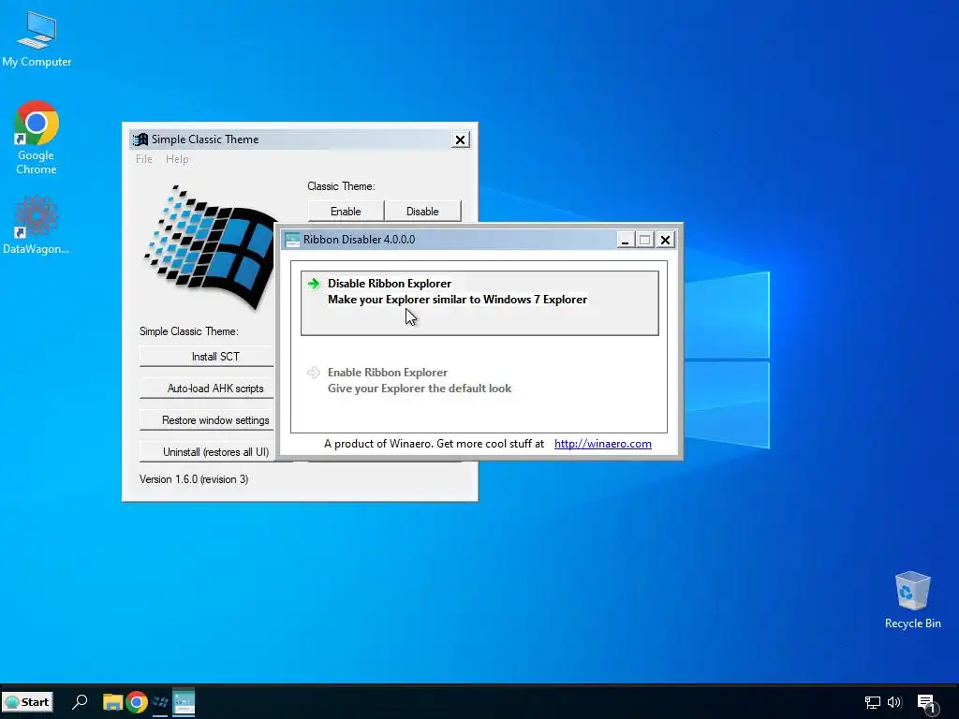Open the winaero.com link
The width and height of the screenshot is (959, 719).
click(x=602, y=444)
